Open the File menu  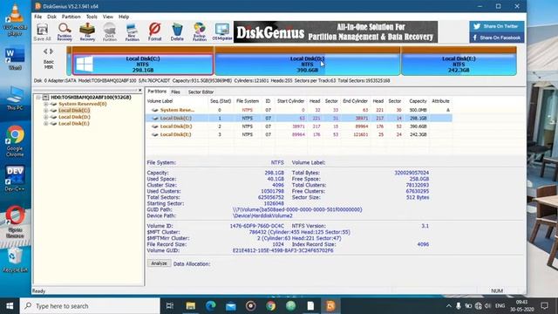[x=37, y=17]
